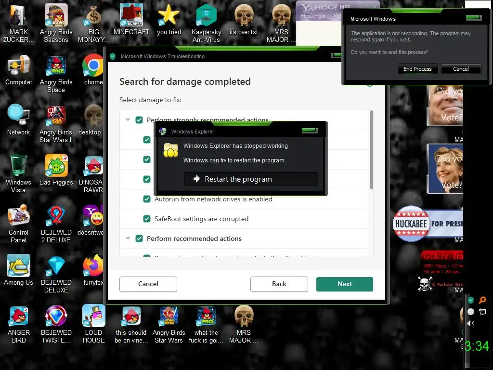Viewport: 493px width, 370px height.
Task: Open 'this should be on vine' icon
Action: (x=131, y=324)
